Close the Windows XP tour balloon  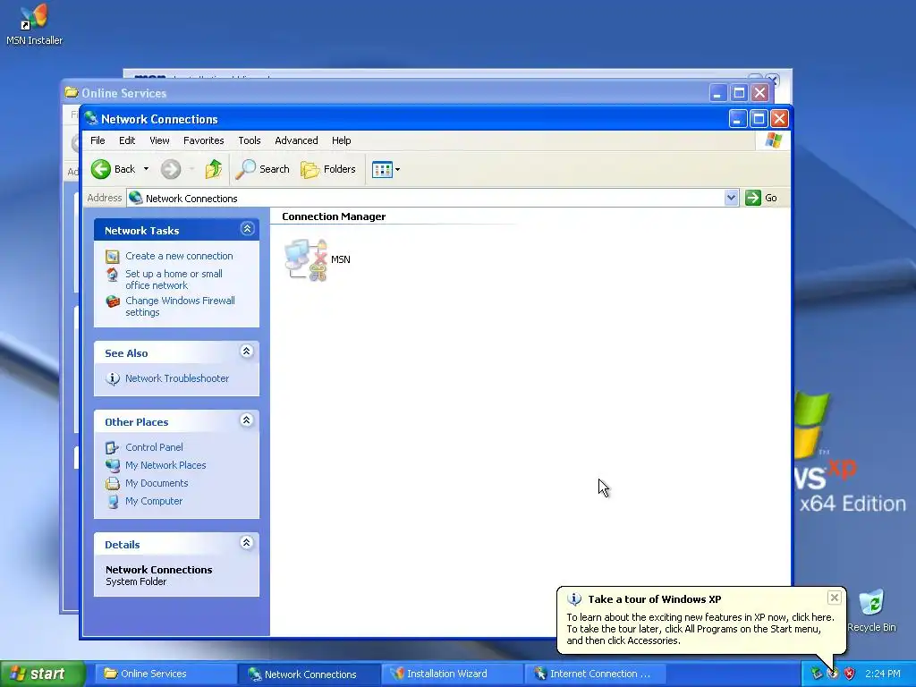click(x=835, y=598)
